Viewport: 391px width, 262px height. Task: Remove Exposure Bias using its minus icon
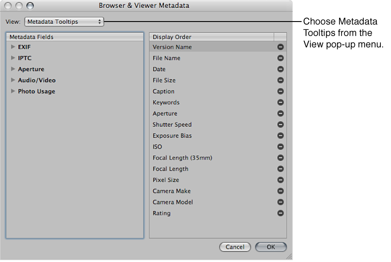click(x=280, y=135)
